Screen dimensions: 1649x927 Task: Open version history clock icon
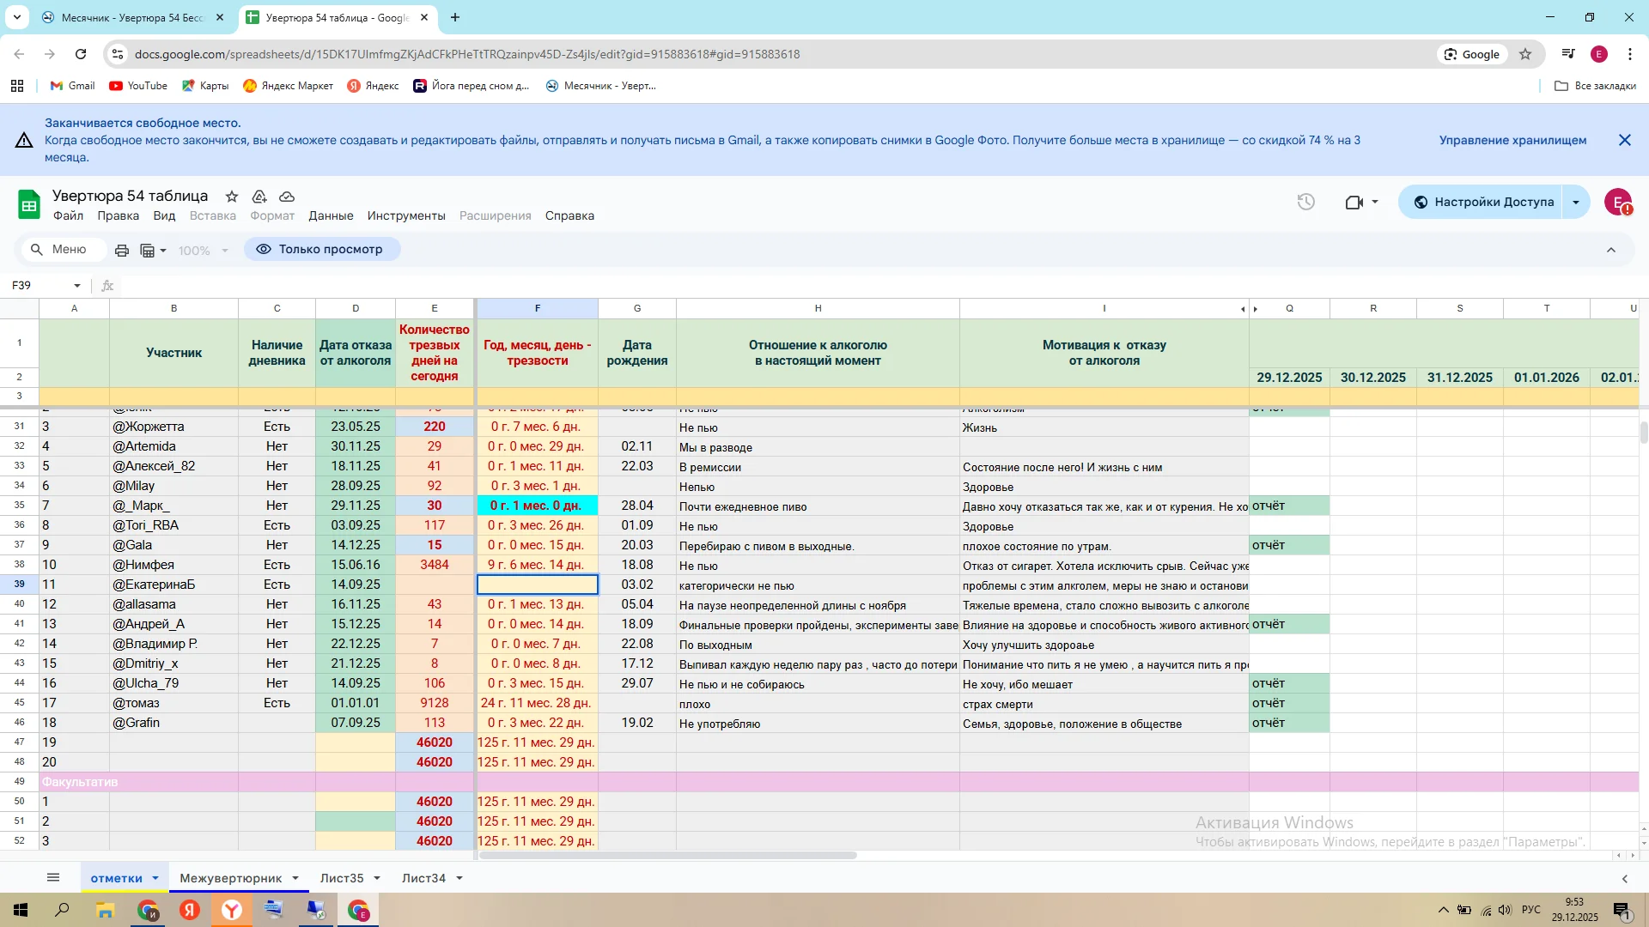[1305, 203]
